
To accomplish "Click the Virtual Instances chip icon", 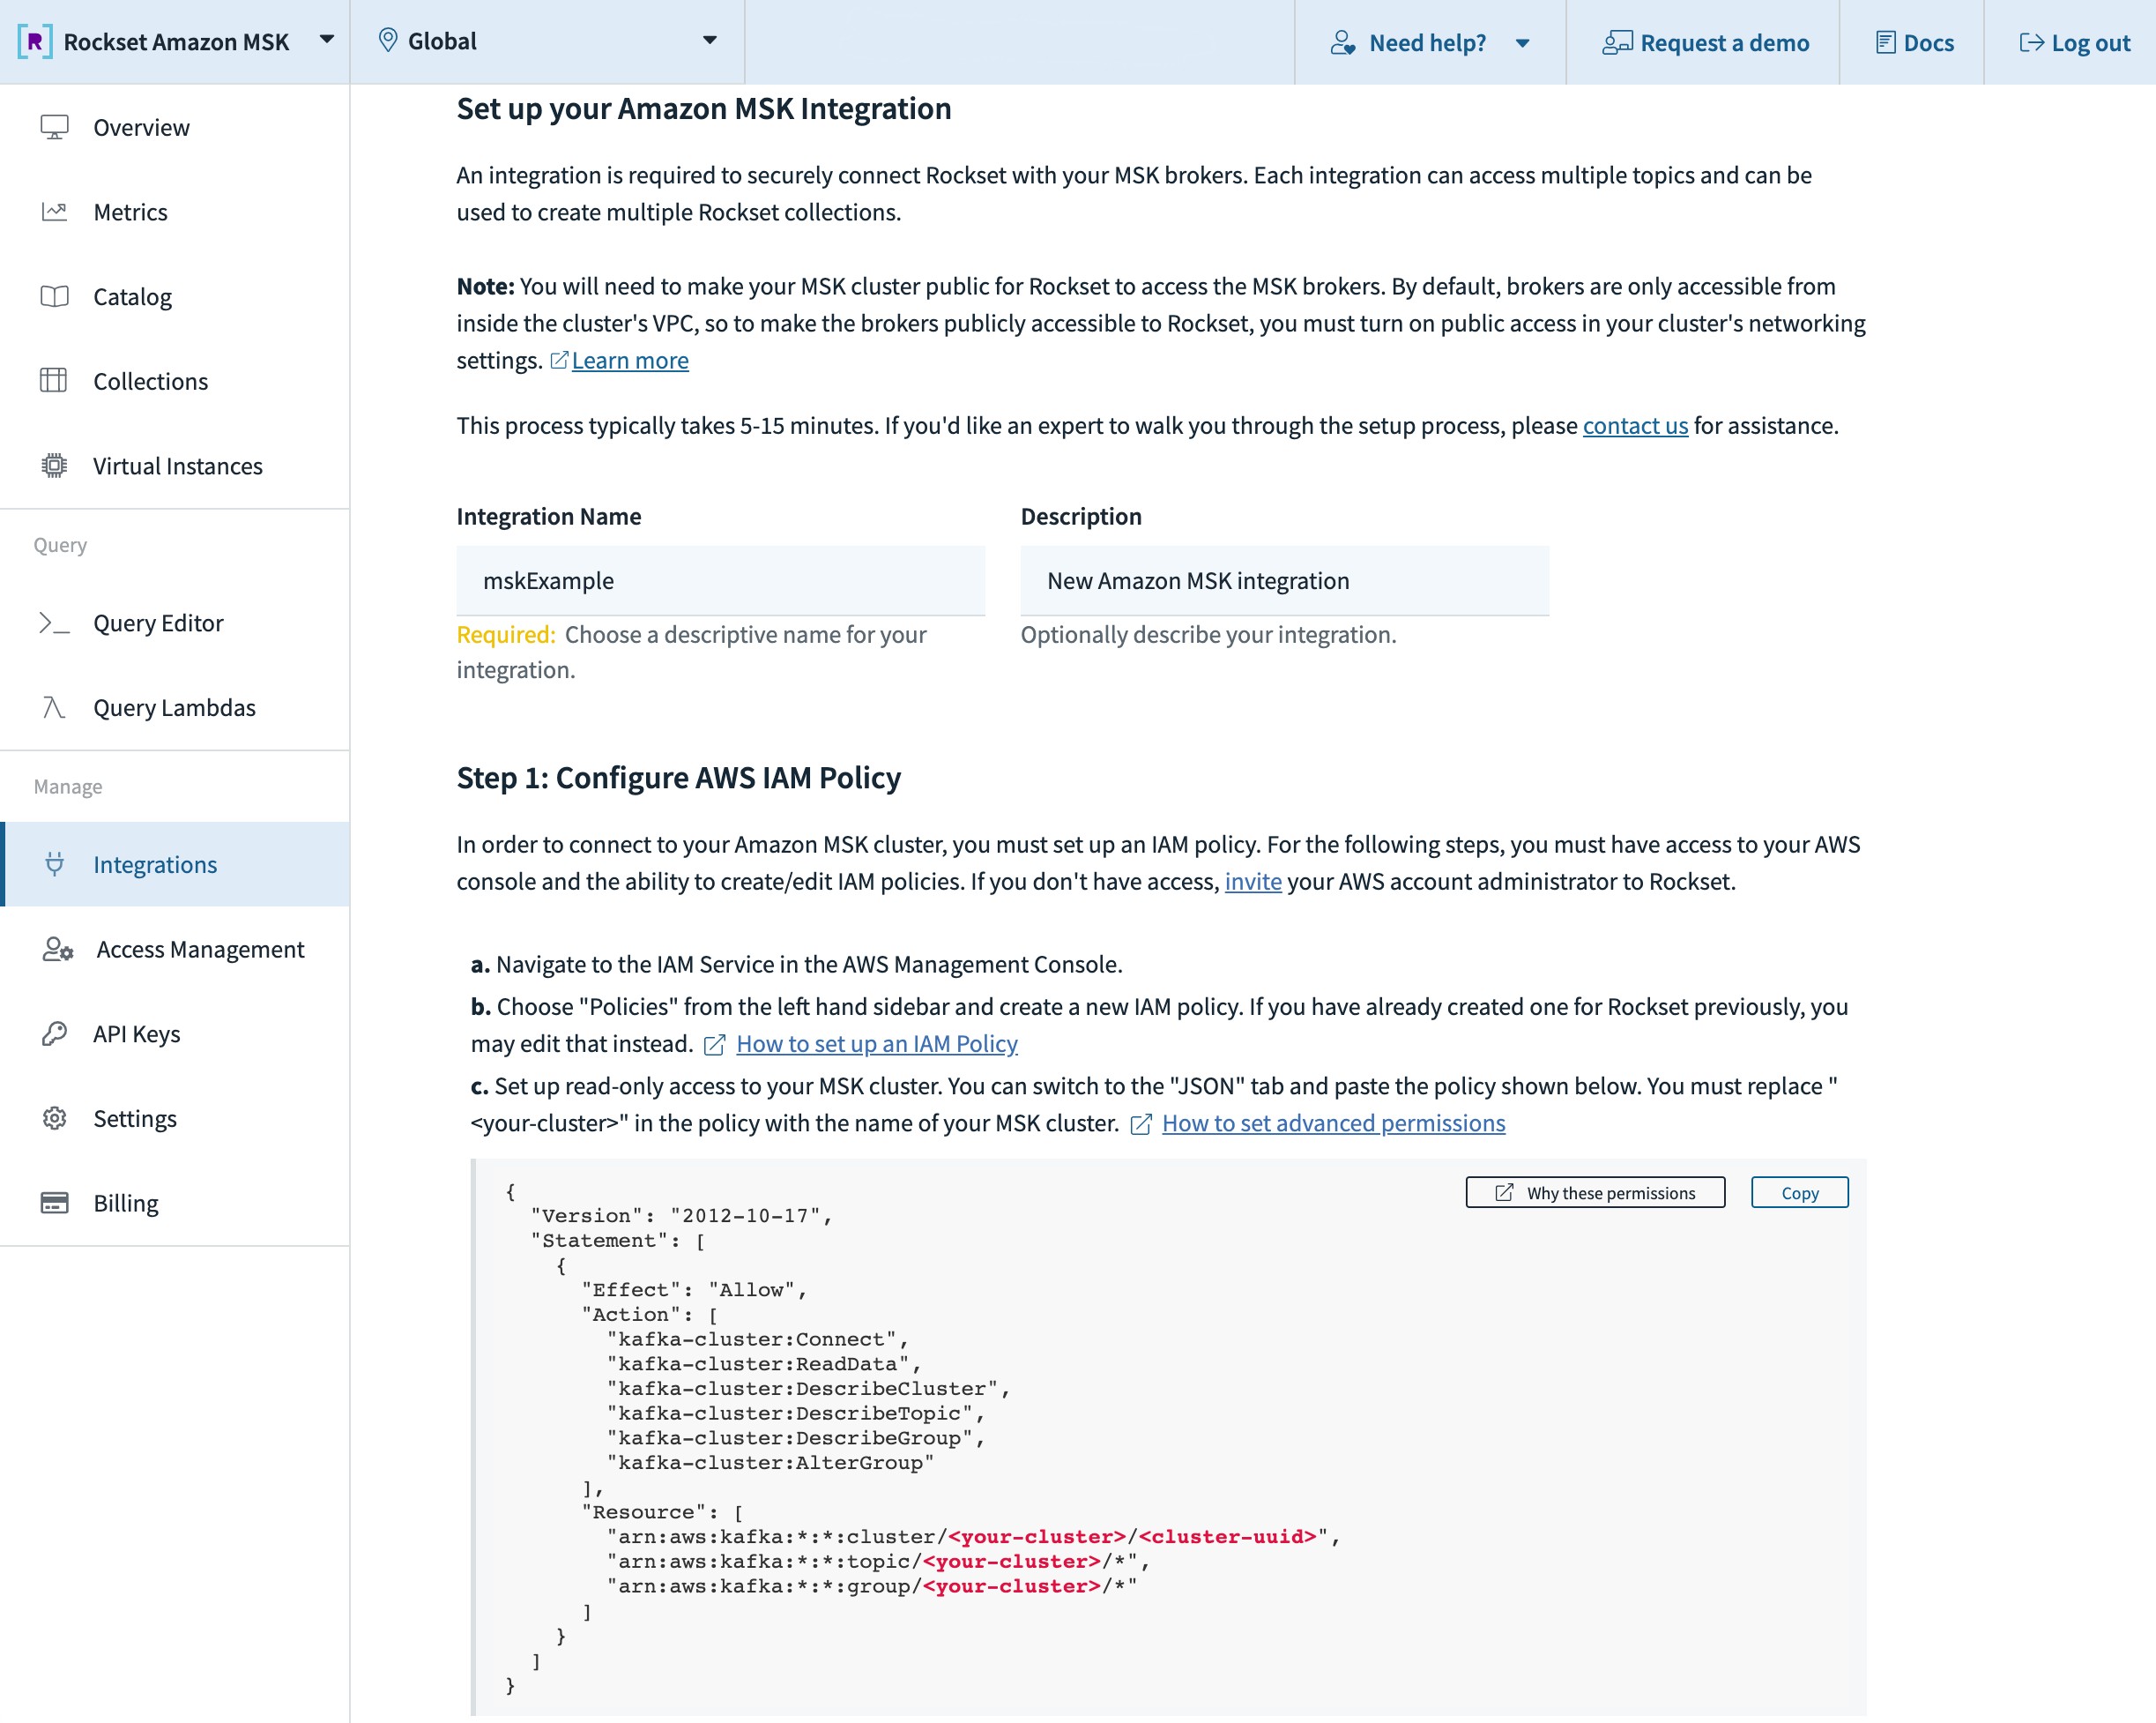I will click(x=54, y=466).
